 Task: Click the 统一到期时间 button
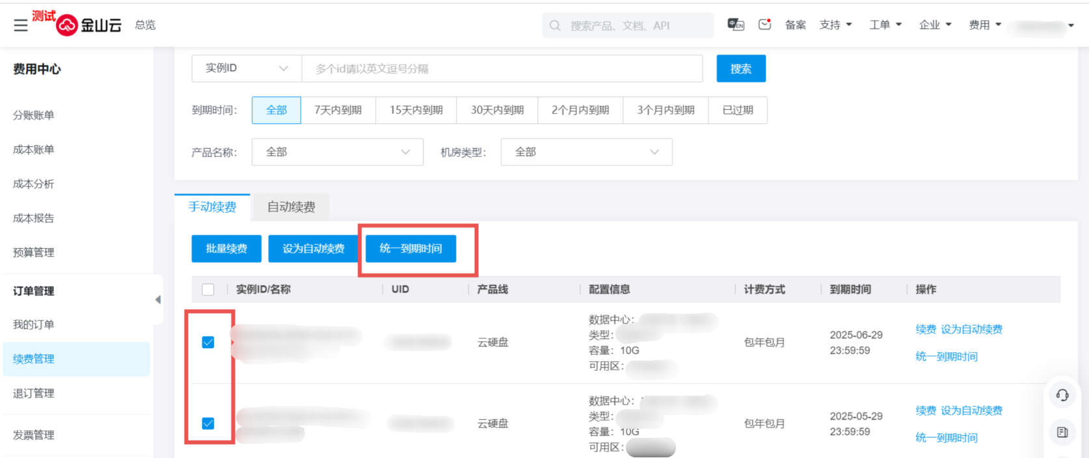(x=410, y=249)
